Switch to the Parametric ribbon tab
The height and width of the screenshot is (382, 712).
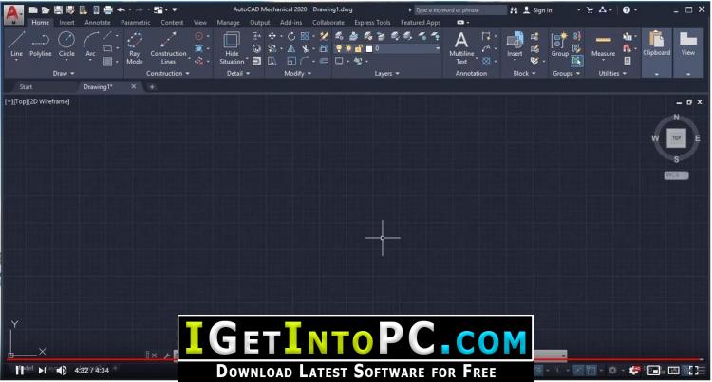tap(136, 22)
